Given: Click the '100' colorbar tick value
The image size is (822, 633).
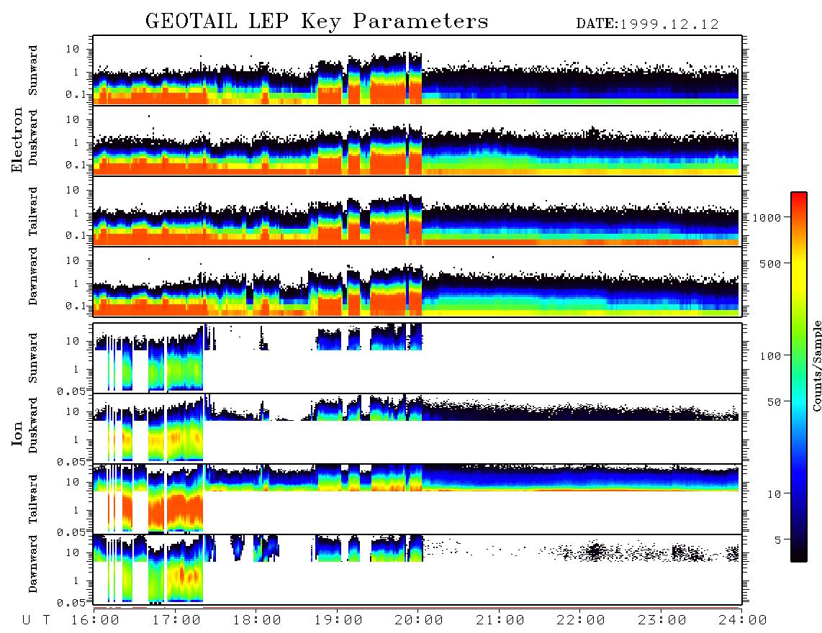Looking at the screenshot, I should point(770,356).
